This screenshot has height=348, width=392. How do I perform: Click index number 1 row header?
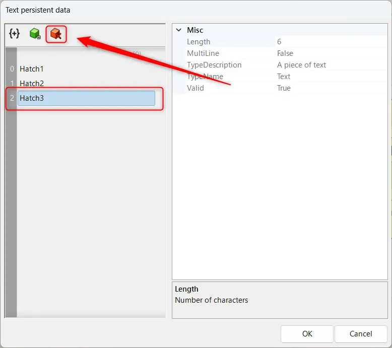(12, 83)
